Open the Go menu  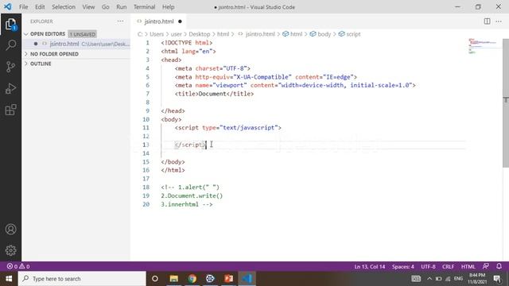tap(106, 7)
